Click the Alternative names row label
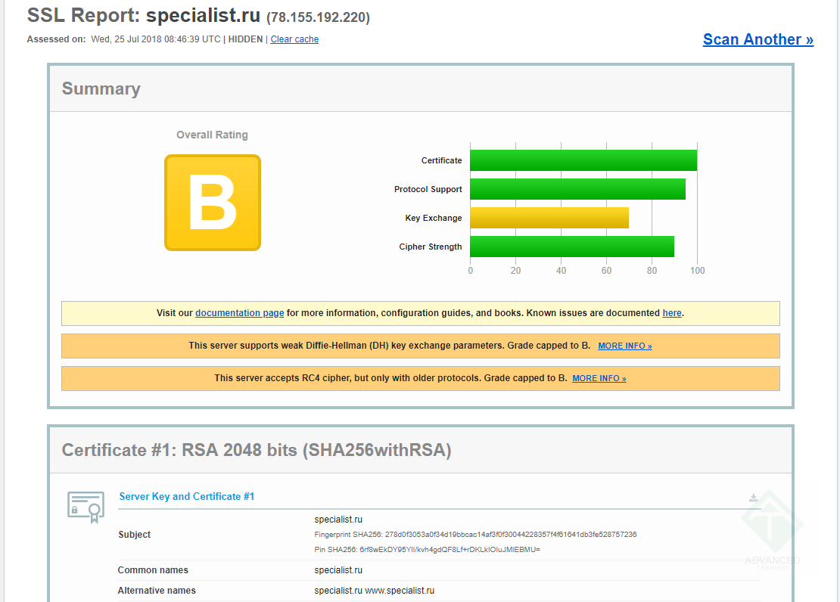 tap(157, 590)
